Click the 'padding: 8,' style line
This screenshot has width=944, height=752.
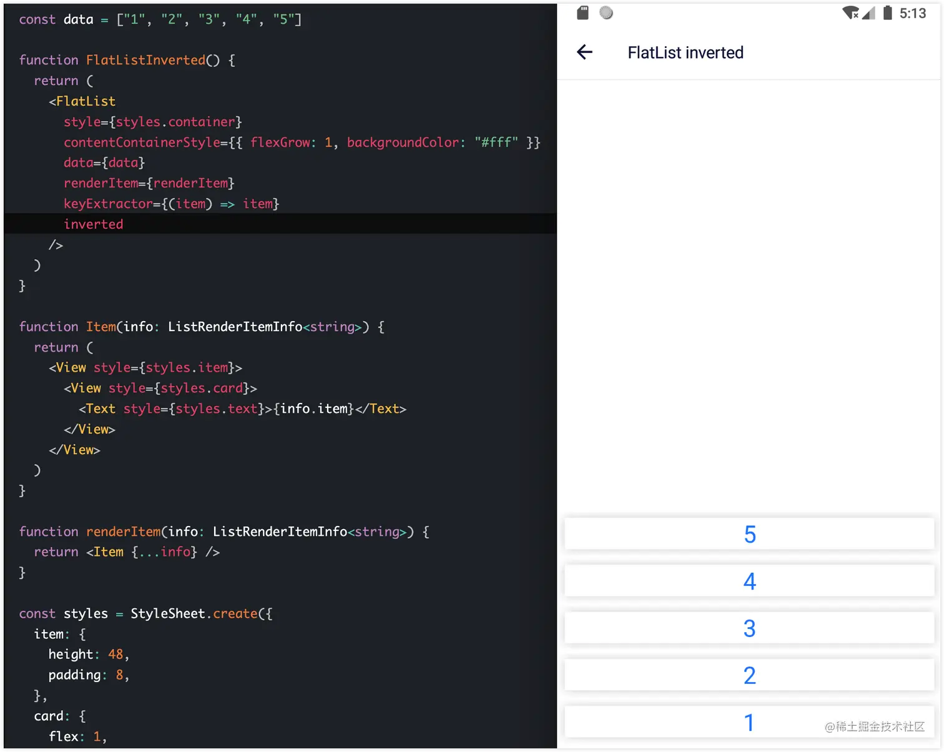coord(89,675)
